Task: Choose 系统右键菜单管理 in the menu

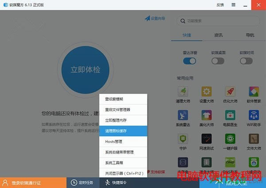Action: (123, 152)
